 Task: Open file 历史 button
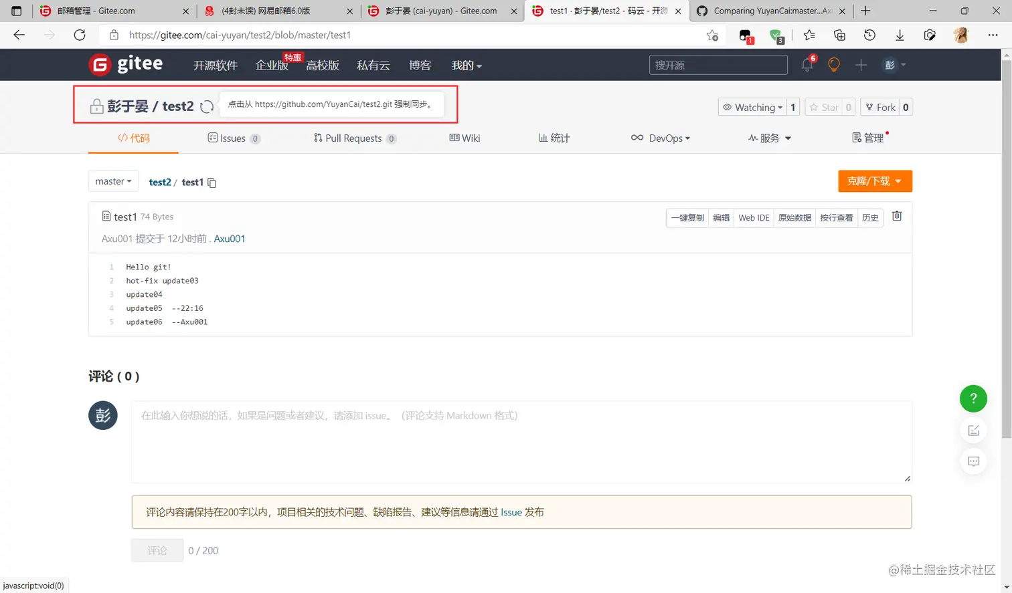click(x=870, y=218)
